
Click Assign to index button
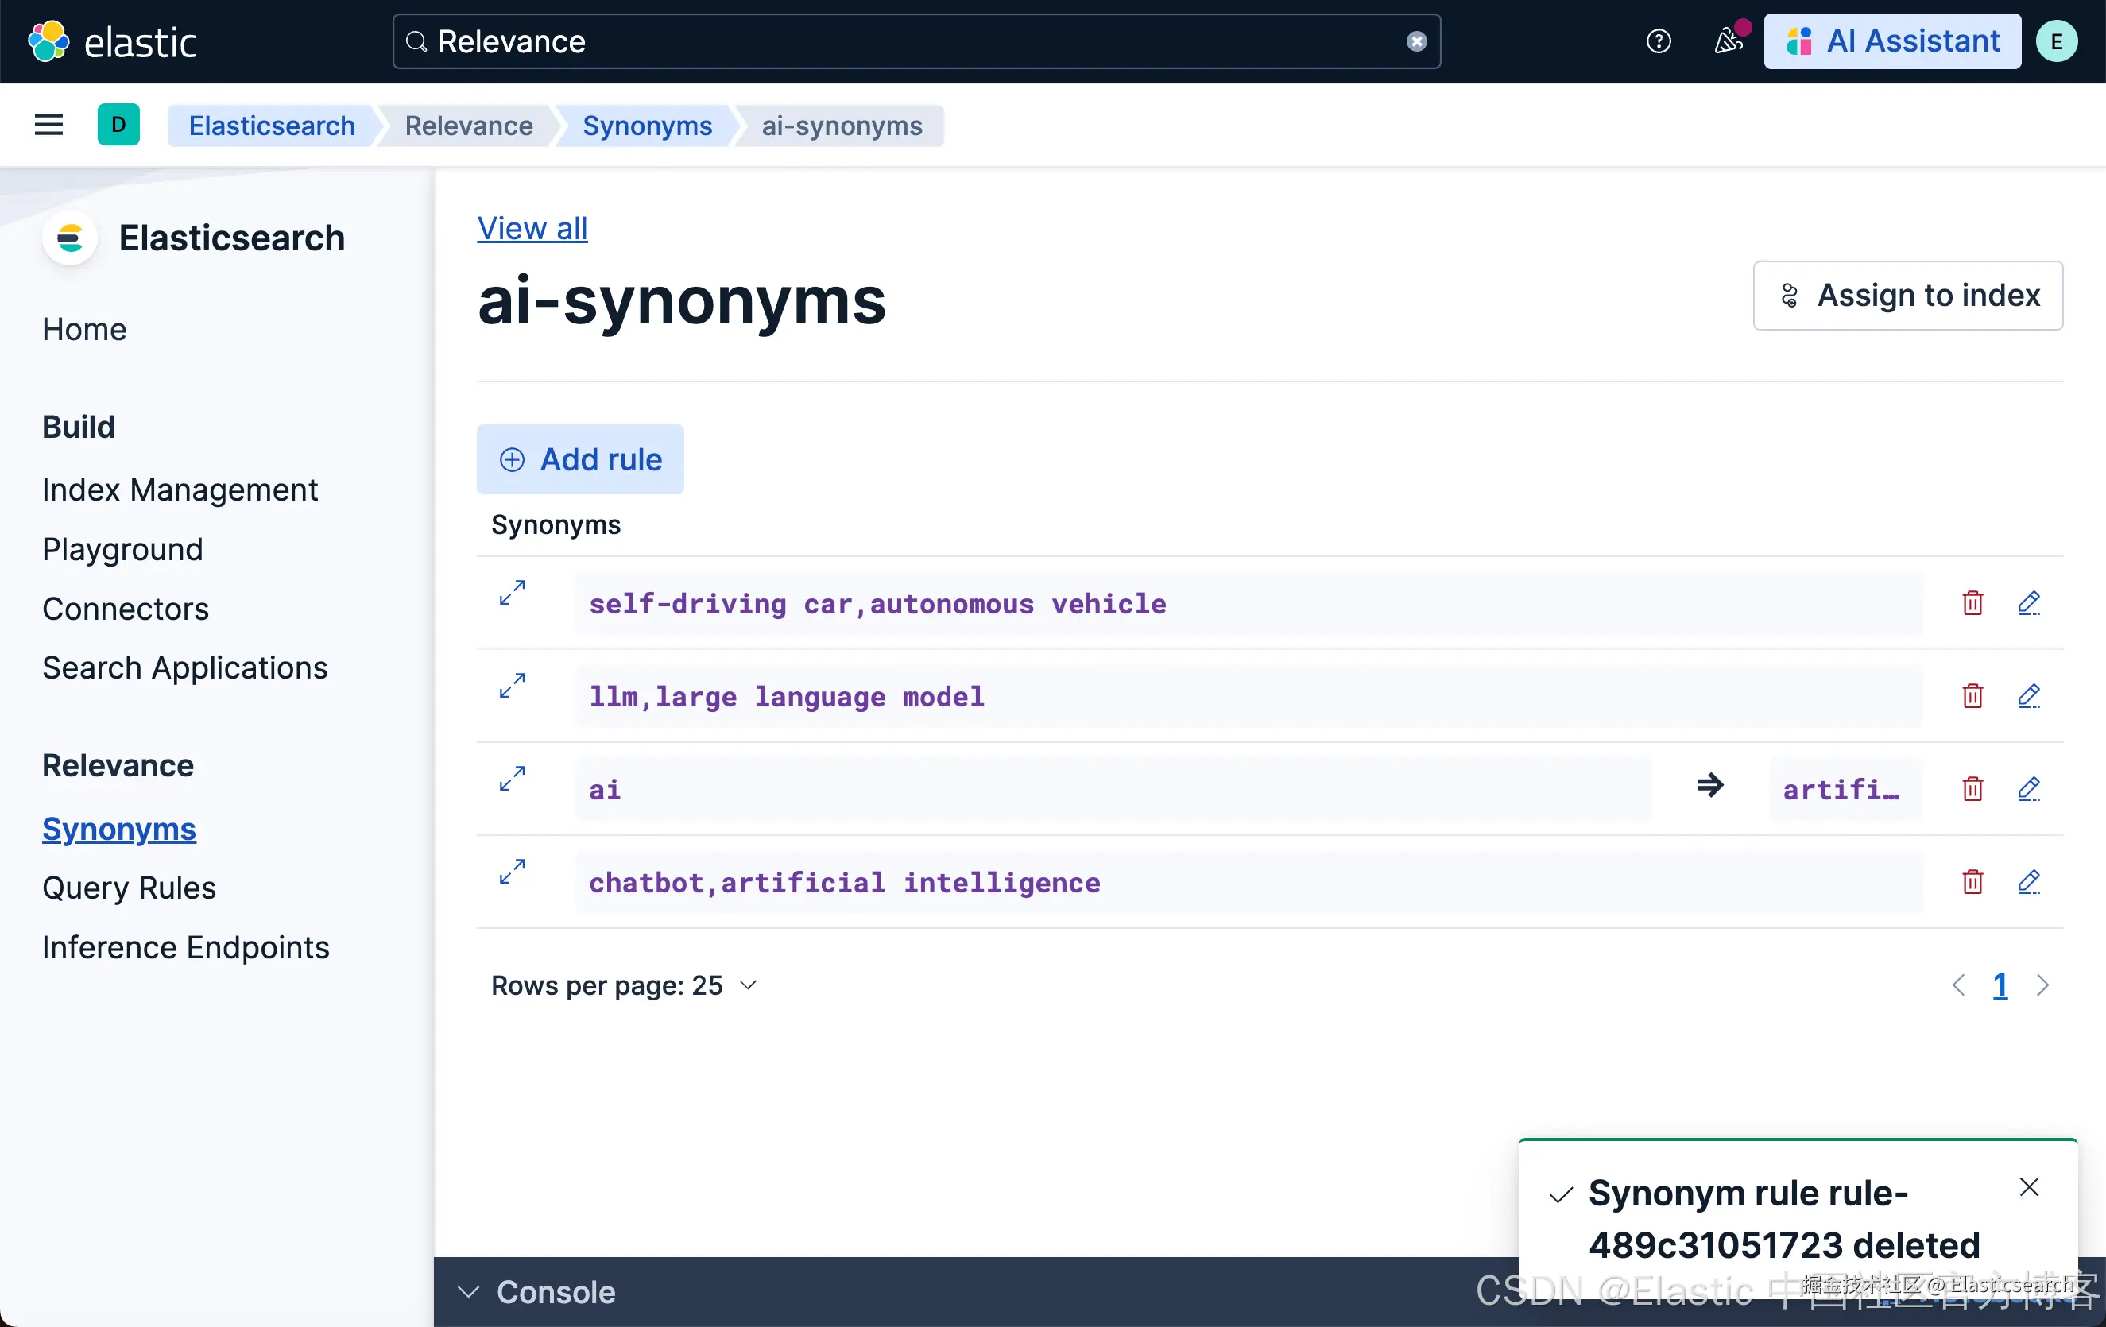tap(1907, 296)
